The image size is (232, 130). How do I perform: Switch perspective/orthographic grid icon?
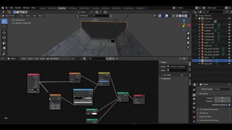pos(188,47)
